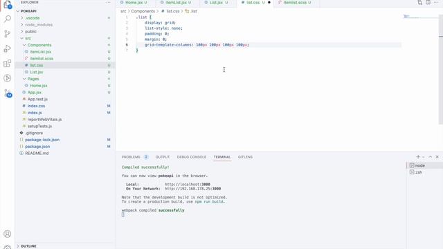Close the terminal panel
The height and width of the screenshot is (249, 443).
pos(437,157)
